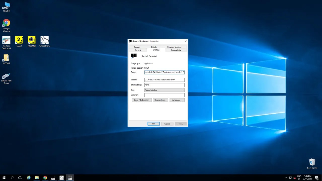Click the Open File Location button
Image resolution: width=322 pixels, height=181 pixels.
141,100
